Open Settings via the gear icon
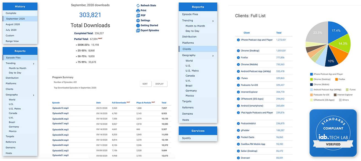 138,20
